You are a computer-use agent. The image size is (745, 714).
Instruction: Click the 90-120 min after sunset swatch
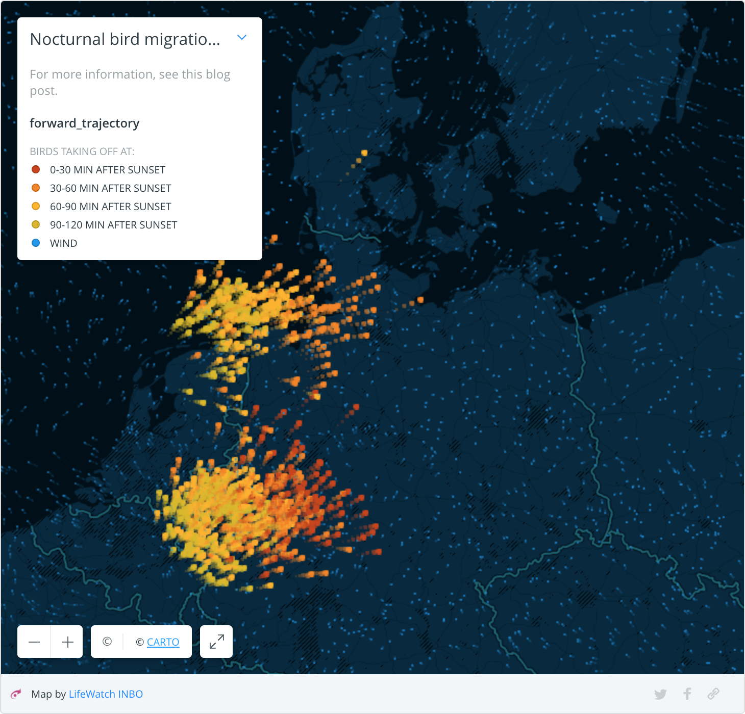(36, 224)
